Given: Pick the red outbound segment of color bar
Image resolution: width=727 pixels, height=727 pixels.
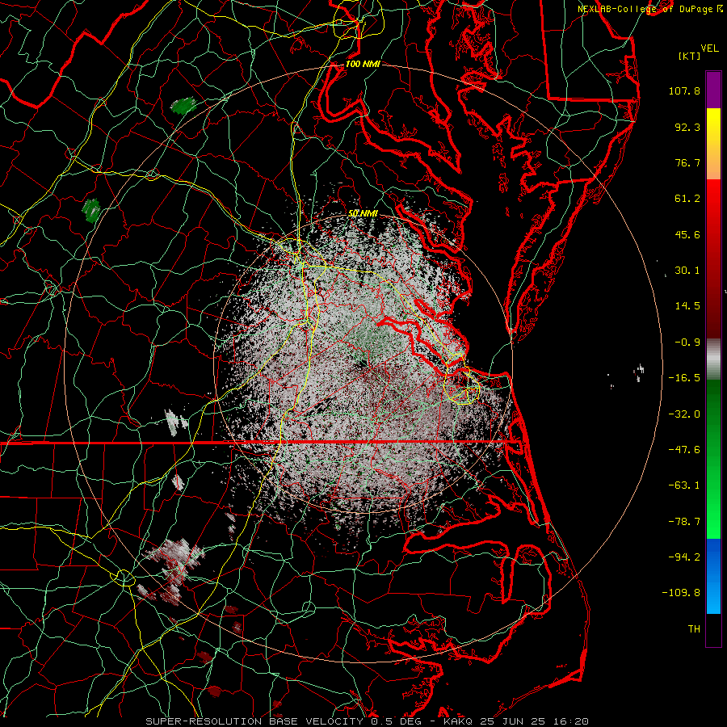Looking at the screenshot, I should tap(713, 258).
